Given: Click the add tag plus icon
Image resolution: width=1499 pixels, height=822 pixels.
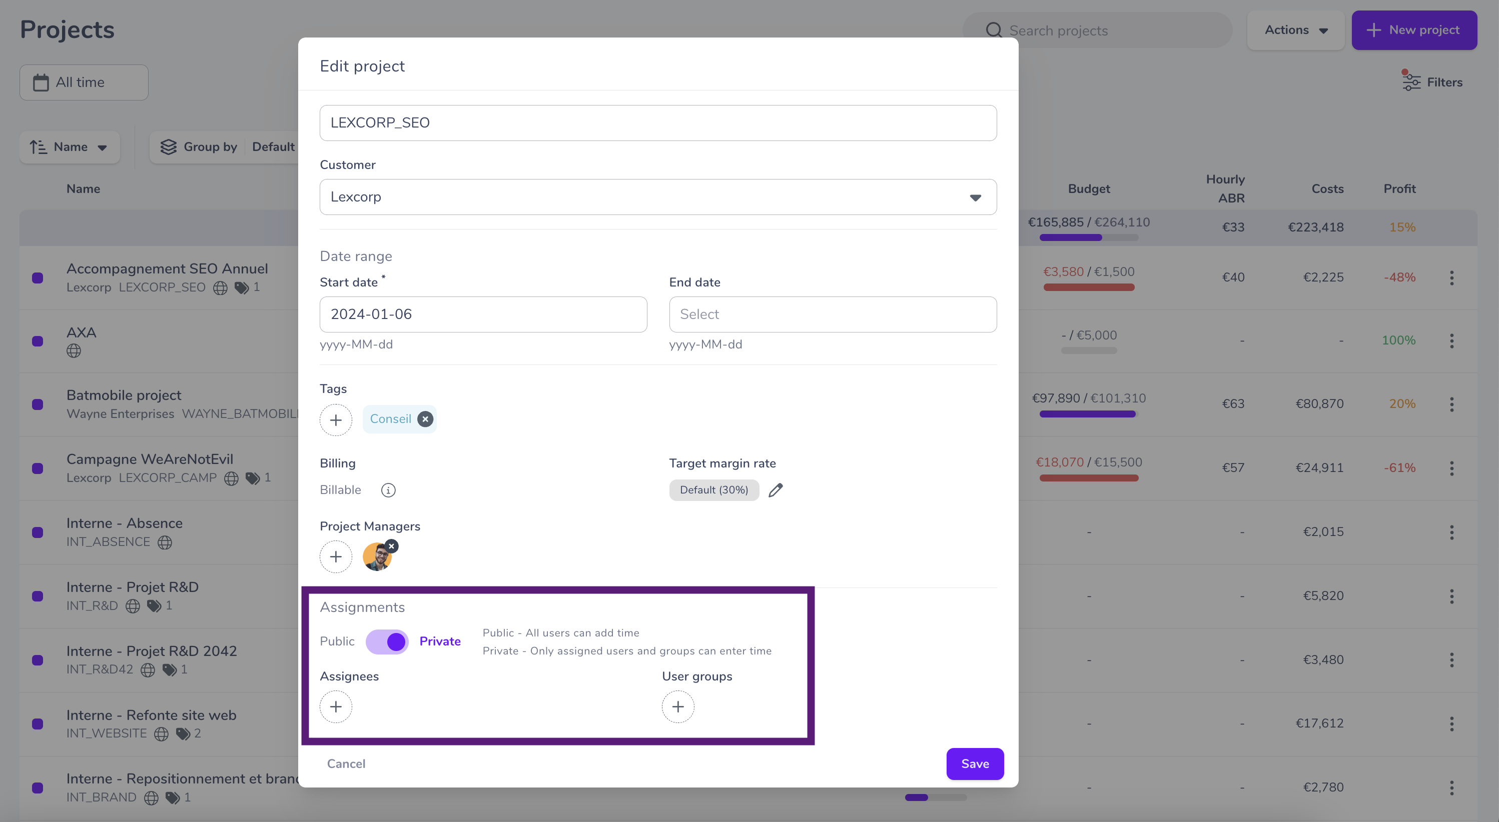Looking at the screenshot, I should [336, 419].
